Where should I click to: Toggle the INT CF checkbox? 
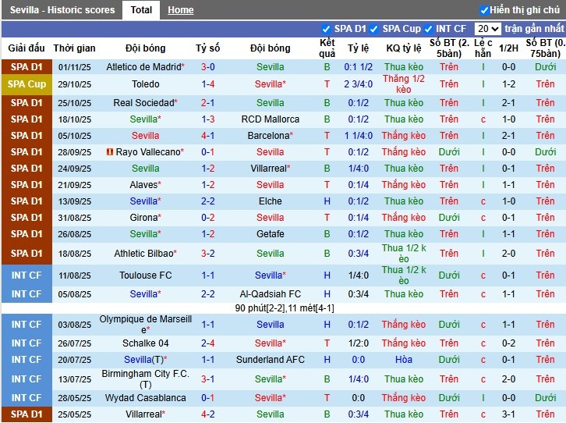click(429, 29)
